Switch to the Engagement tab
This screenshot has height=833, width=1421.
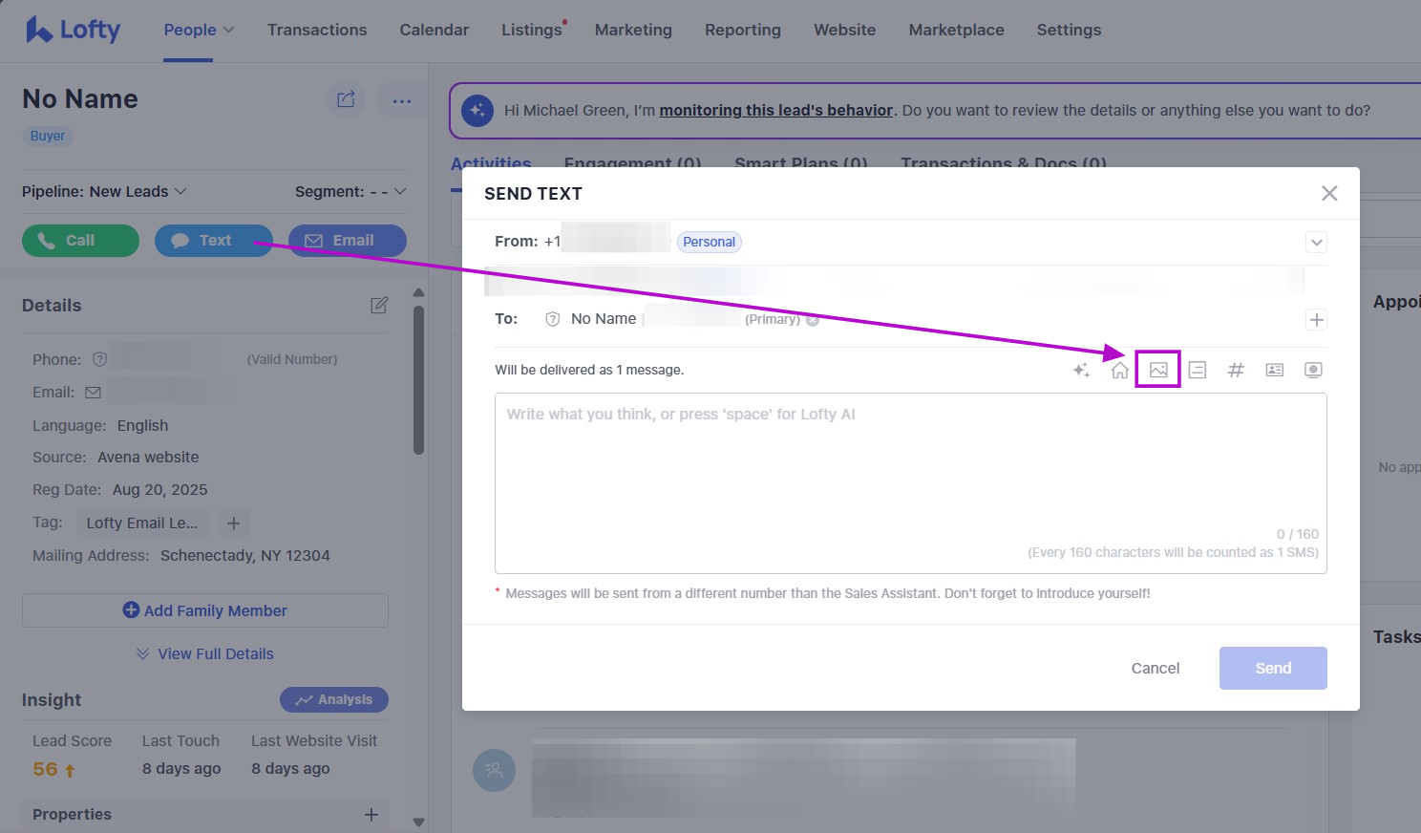coord(632,163)
